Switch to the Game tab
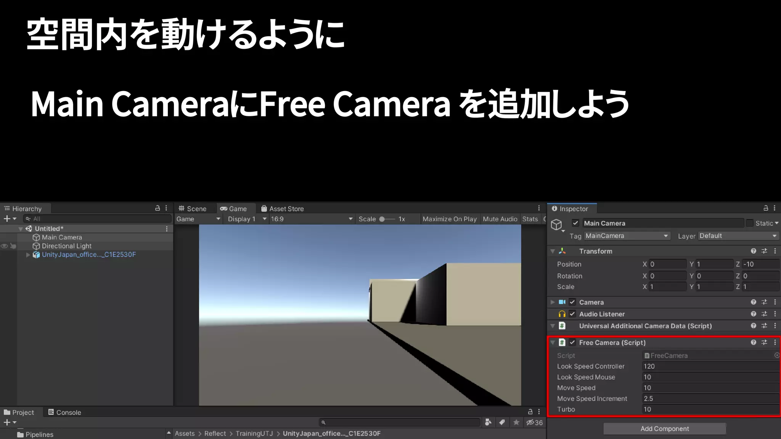 (x=233, y=208)
